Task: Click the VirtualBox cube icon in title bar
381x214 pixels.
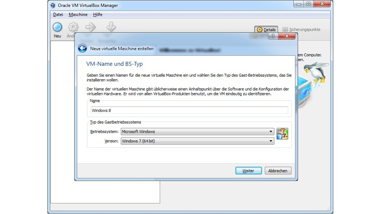Action: pos(53,5)
